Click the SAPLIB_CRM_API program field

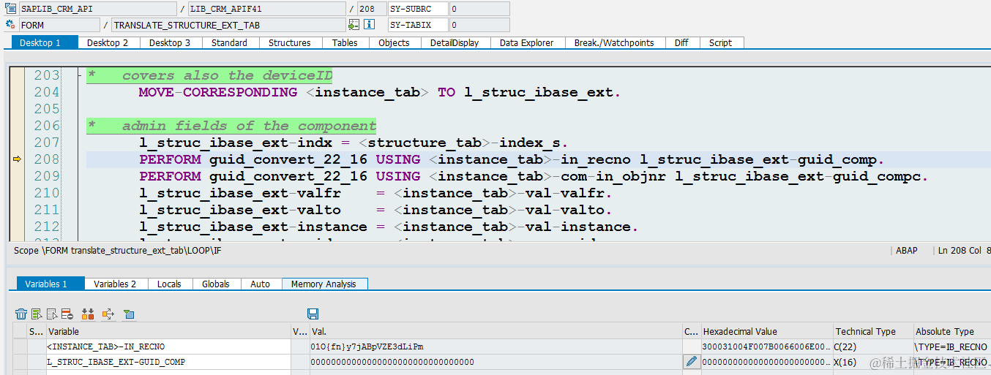[98, 9]
